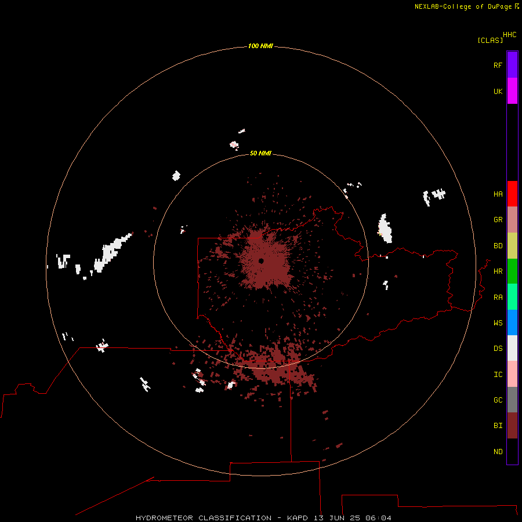Click the HA legend label

pyautogui.click(x=498, y=194)
